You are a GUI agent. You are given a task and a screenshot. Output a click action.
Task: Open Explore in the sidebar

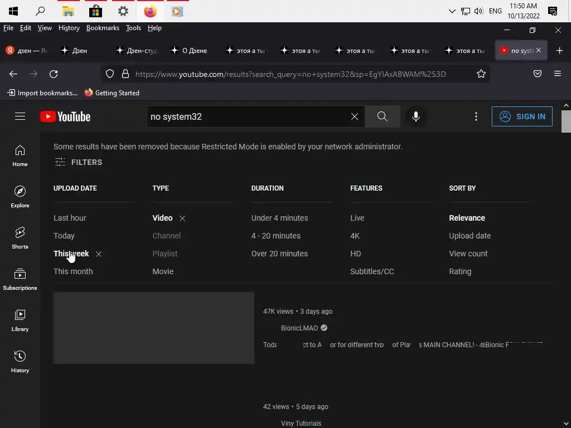click(20, 197)
